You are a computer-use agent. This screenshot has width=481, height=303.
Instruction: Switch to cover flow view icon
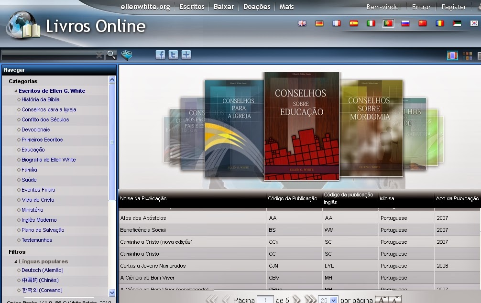click(x=452, y=55)
